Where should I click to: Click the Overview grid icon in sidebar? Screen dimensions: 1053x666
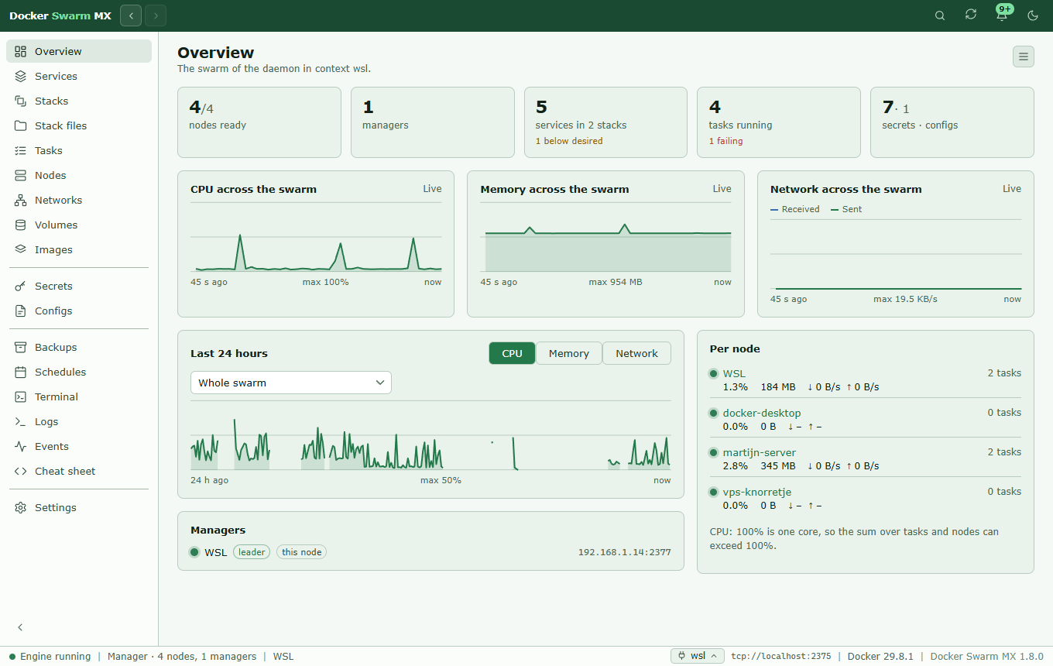coord(20,51)
